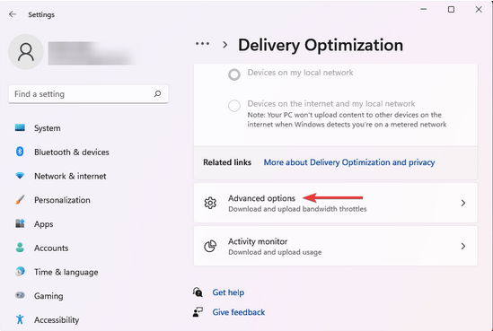The width and height of the screenshot is (493, 331).
Task: Click the System monitor icon in sidebar
Action: pyautogui.click(x=20, y=127)
